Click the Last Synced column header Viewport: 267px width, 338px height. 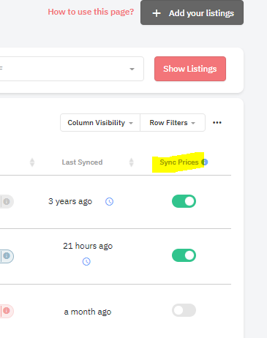(82, 162)
